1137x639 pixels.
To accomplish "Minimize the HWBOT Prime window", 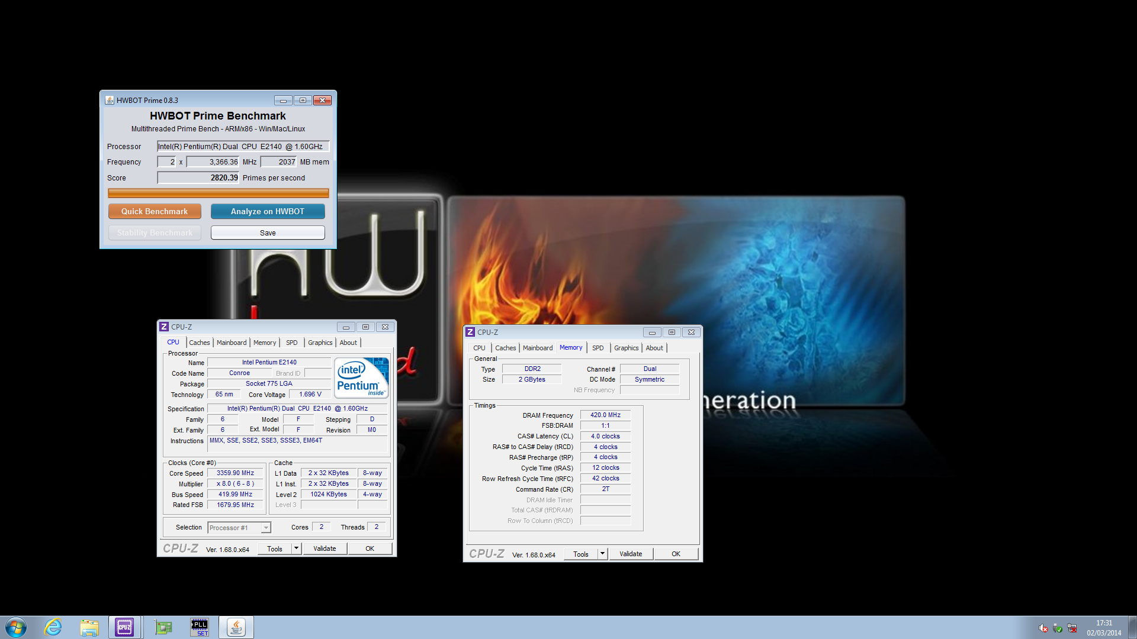I will point(283,100).
